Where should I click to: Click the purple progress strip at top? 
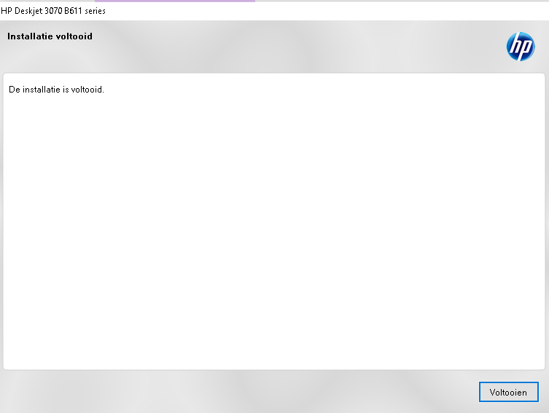pos(175,1)
